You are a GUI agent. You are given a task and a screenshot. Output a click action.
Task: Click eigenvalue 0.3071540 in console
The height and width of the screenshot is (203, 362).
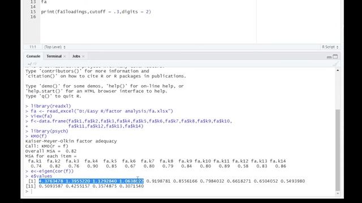(x=132, y=186)
